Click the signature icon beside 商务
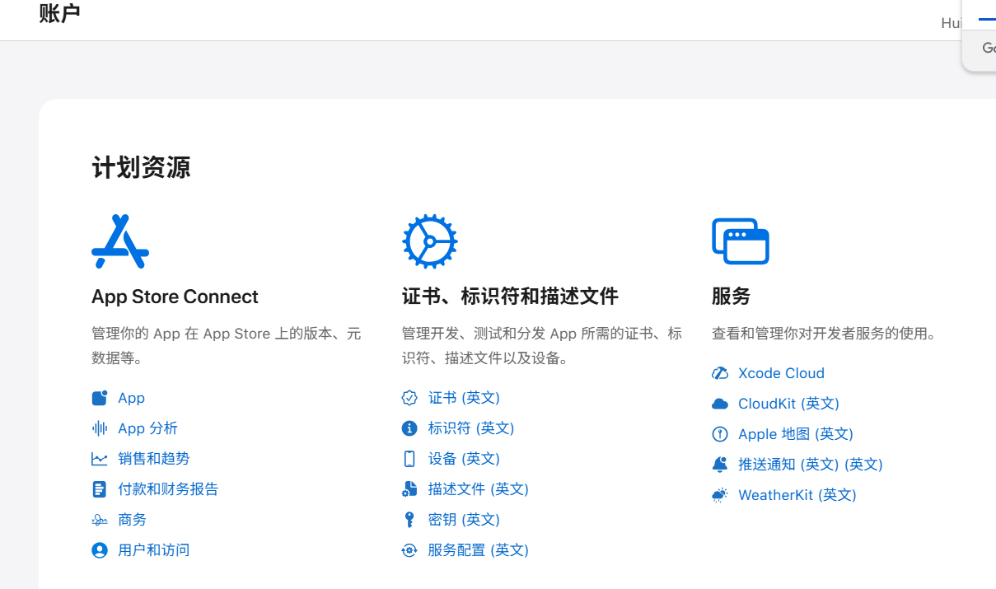Screen dimensions: 996x589 coord(100,520)
